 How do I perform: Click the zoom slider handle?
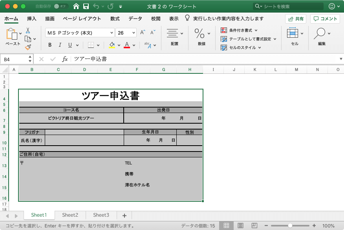click(x=290, y=226)
